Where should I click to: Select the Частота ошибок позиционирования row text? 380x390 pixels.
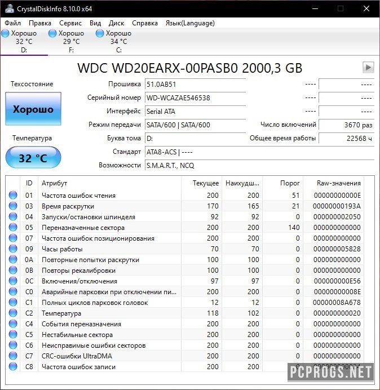(x=98, y=238)
